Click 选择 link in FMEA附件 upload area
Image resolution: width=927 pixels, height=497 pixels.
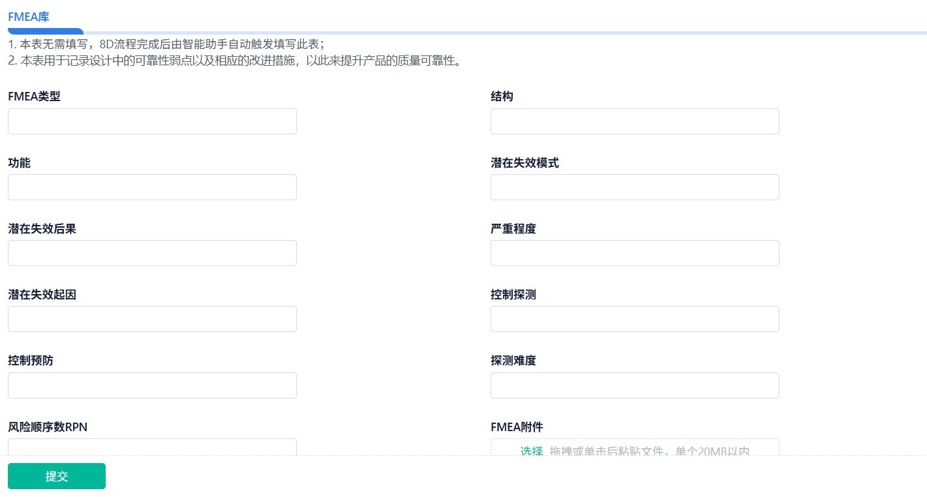pyautogui.click(x=532, y=451)
